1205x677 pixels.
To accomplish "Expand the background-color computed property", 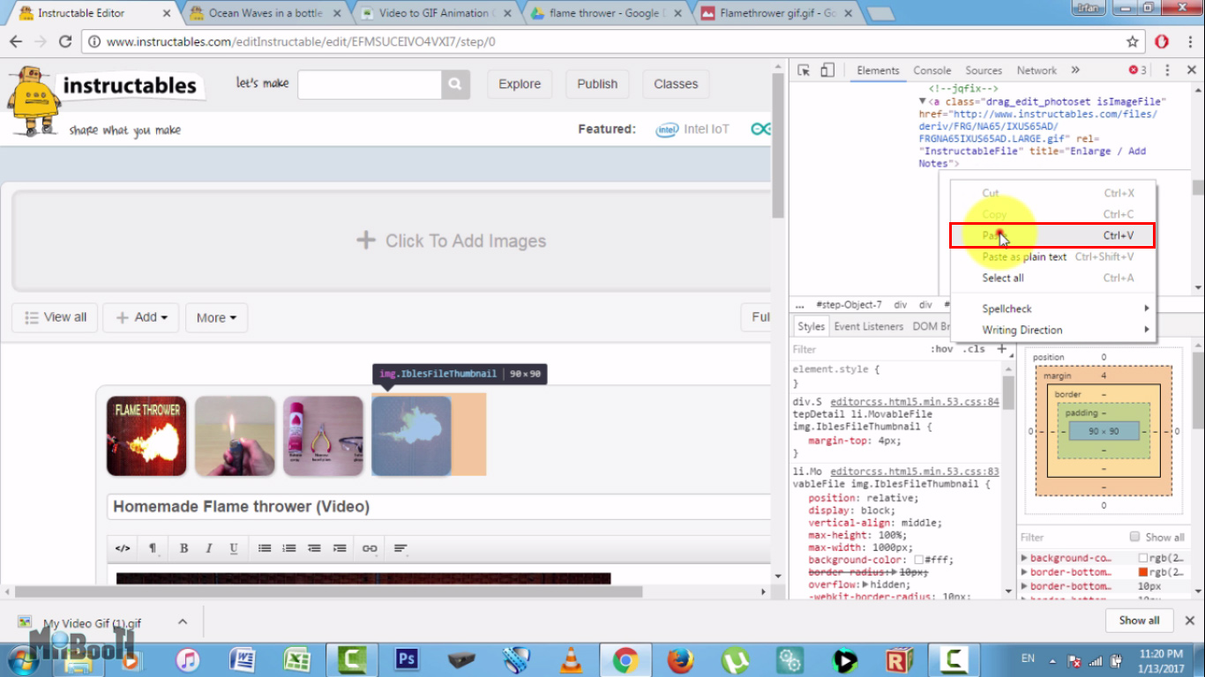I will 1024,558.
